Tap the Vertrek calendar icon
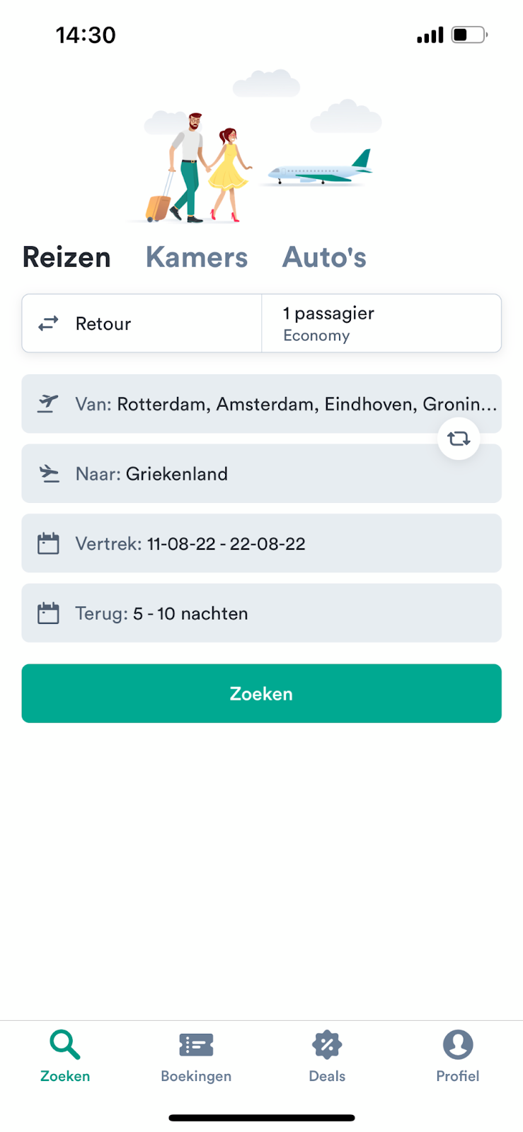Viewport: 523px width, 1132px height. [x=48, y=543]
